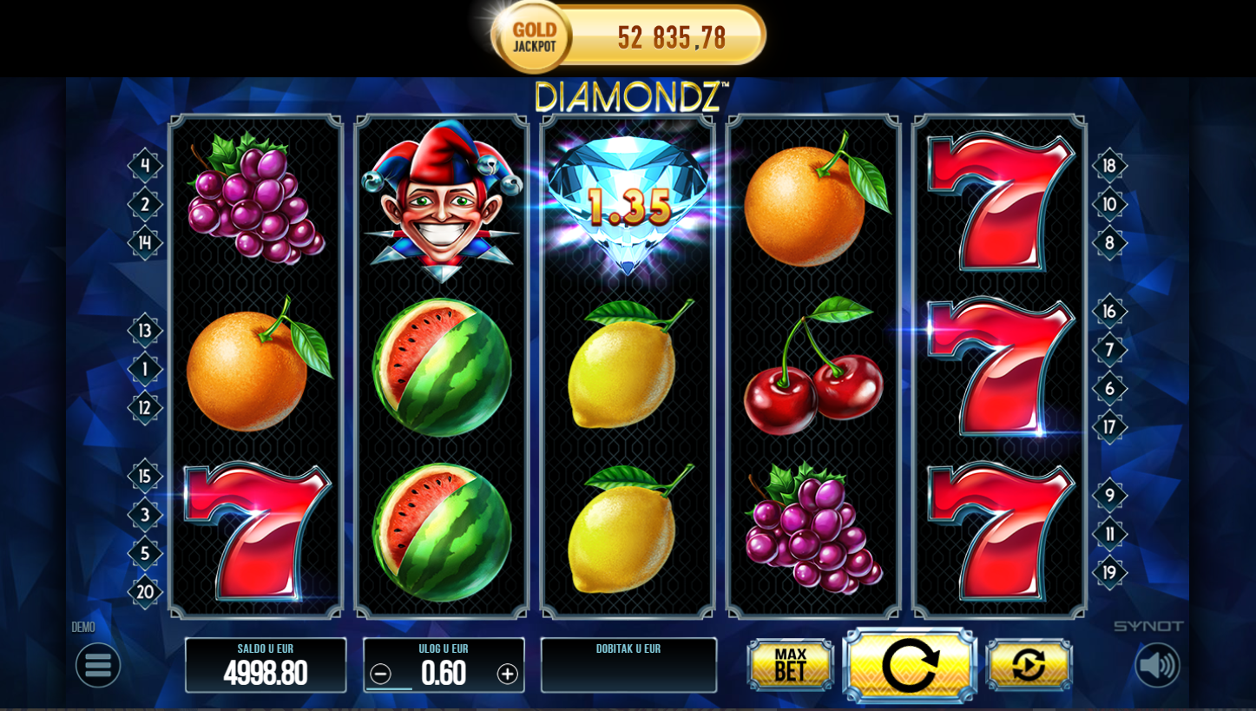Viewport: 1256px width, 711px height.
Task: Open the hamburger menu under DEMO
Action: (x=98, y=665)
